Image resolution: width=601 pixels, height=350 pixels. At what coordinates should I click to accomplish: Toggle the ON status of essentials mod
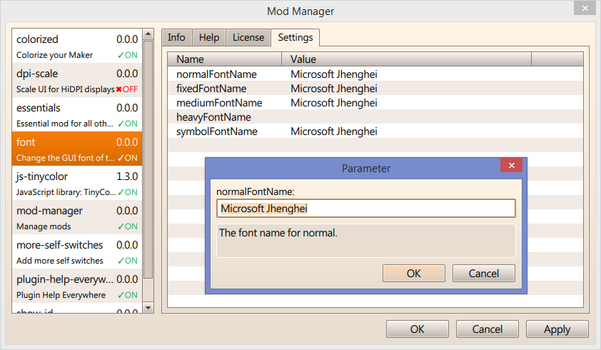128,124
